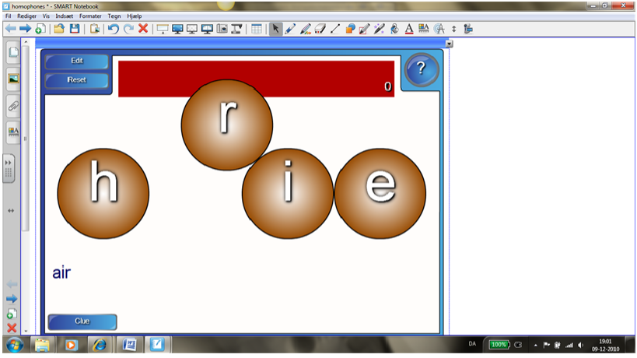This screenshot has height=358, width=637.
Task: Click the Paste clipboard icon
Action: click(95, 29)
